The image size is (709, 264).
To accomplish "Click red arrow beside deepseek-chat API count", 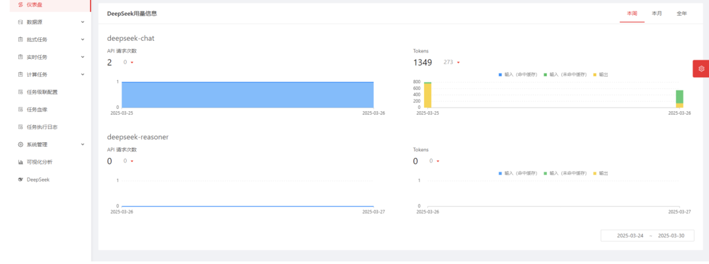I will click(x=131, y=63).
